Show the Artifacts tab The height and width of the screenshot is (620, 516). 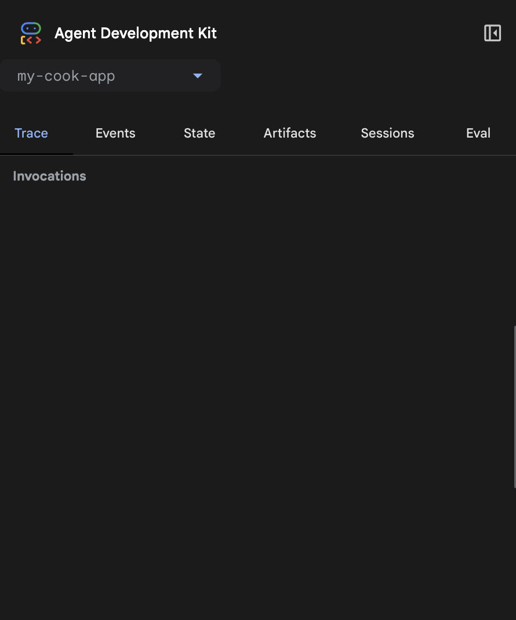pos(290,133)
